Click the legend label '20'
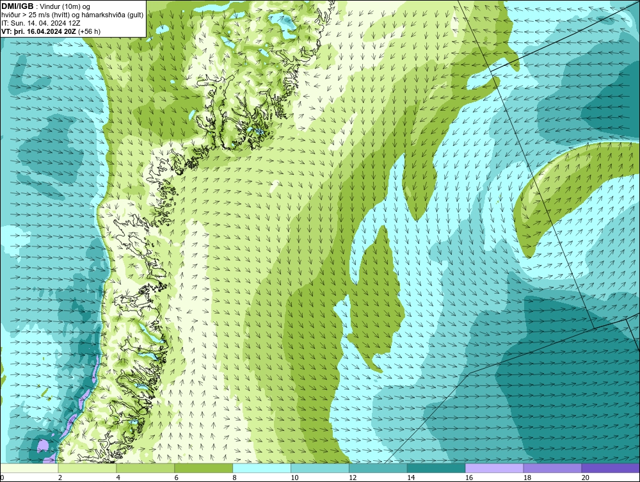 tap(586, 478)
